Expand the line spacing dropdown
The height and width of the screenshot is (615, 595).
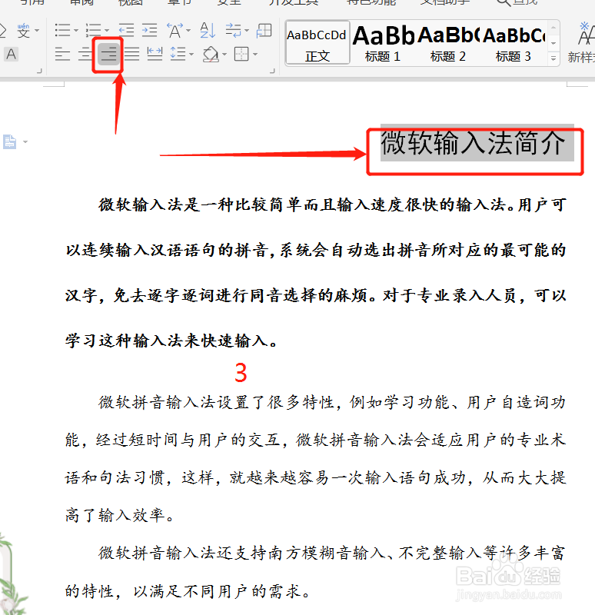[191, 54]
